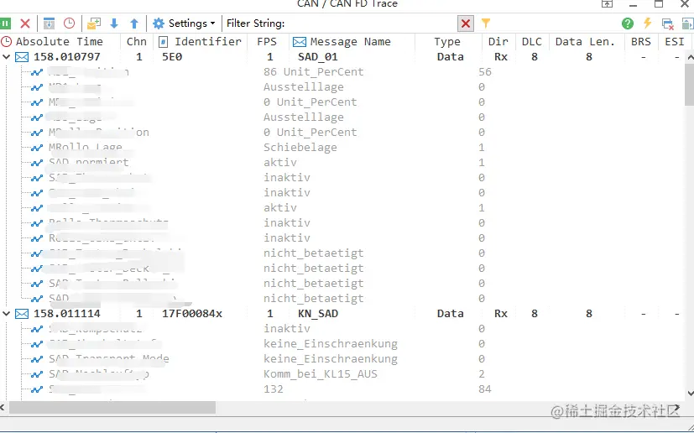The image size is (694, 433).
Task: Select the message name SAD_01
Action: coord(318,57)
